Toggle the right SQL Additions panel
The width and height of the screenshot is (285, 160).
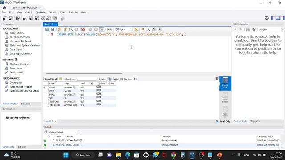[282, 18]
